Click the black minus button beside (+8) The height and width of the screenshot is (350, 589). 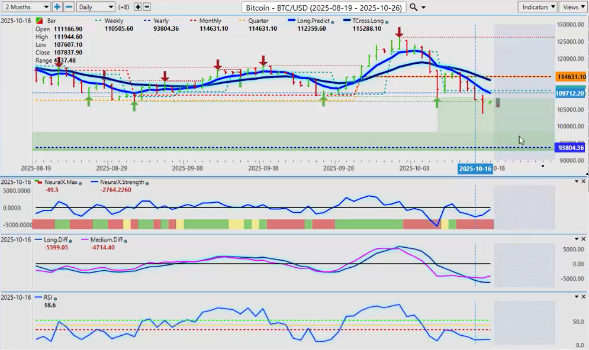[x=147, y=7]
